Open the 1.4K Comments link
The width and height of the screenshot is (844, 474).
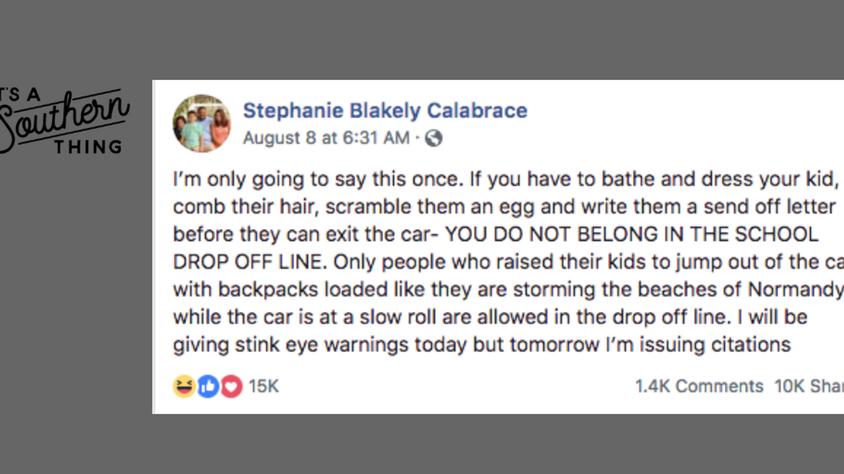[x=699, y=387]
